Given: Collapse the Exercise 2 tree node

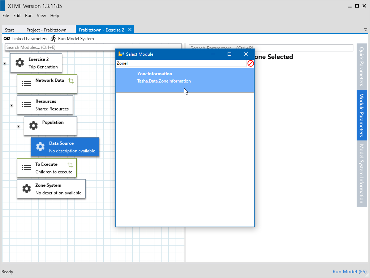Looking at the screenshot, I should coord(5,63).
